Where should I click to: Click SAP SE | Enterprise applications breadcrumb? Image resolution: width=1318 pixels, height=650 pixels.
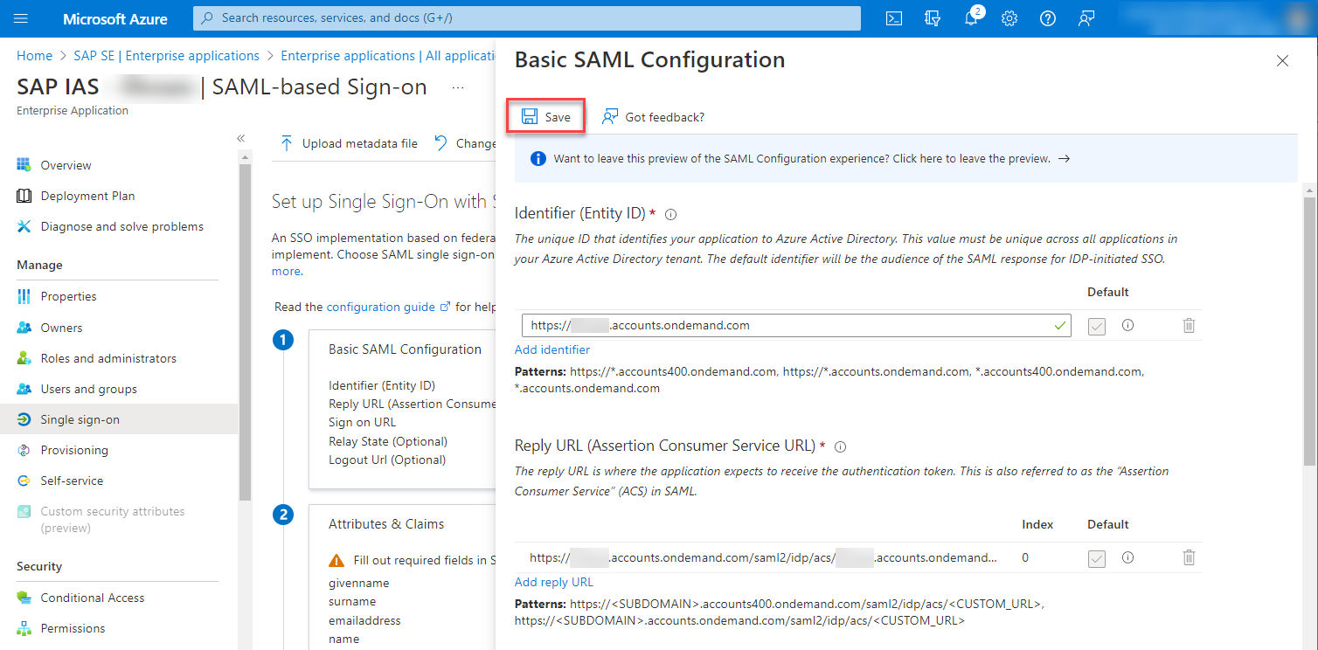pos(166,56)
